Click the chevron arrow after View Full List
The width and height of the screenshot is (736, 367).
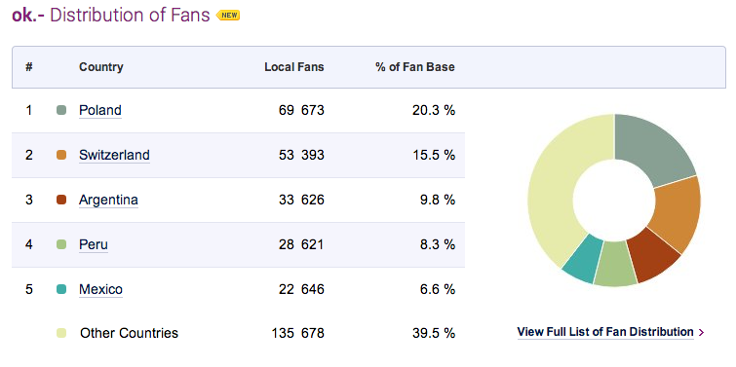(x=701, y=332)
